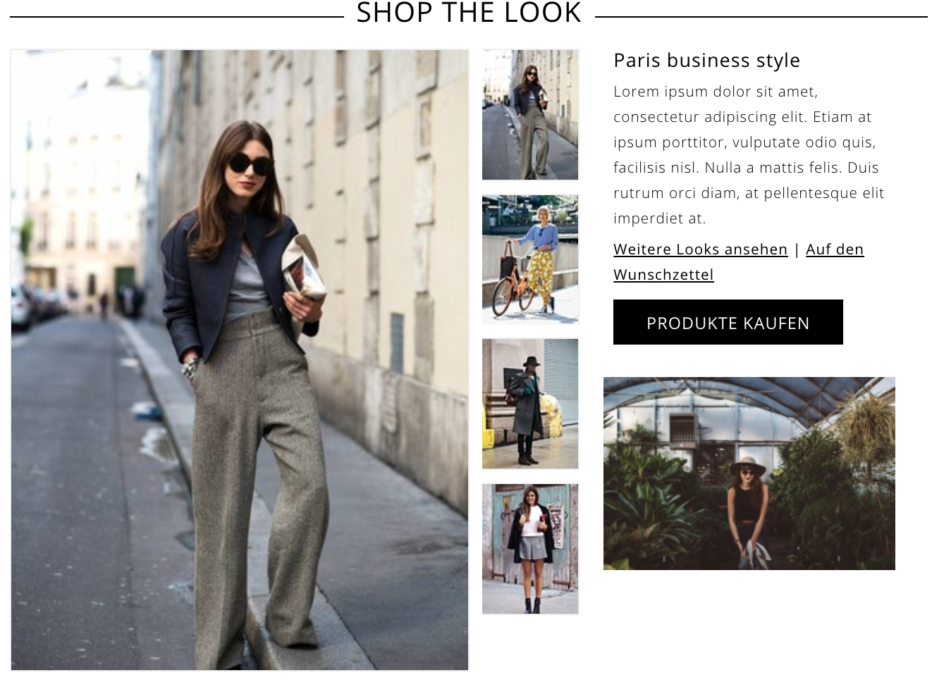
Task: Click the navy jacket in the large photo
Action: [x=231, y=282]
